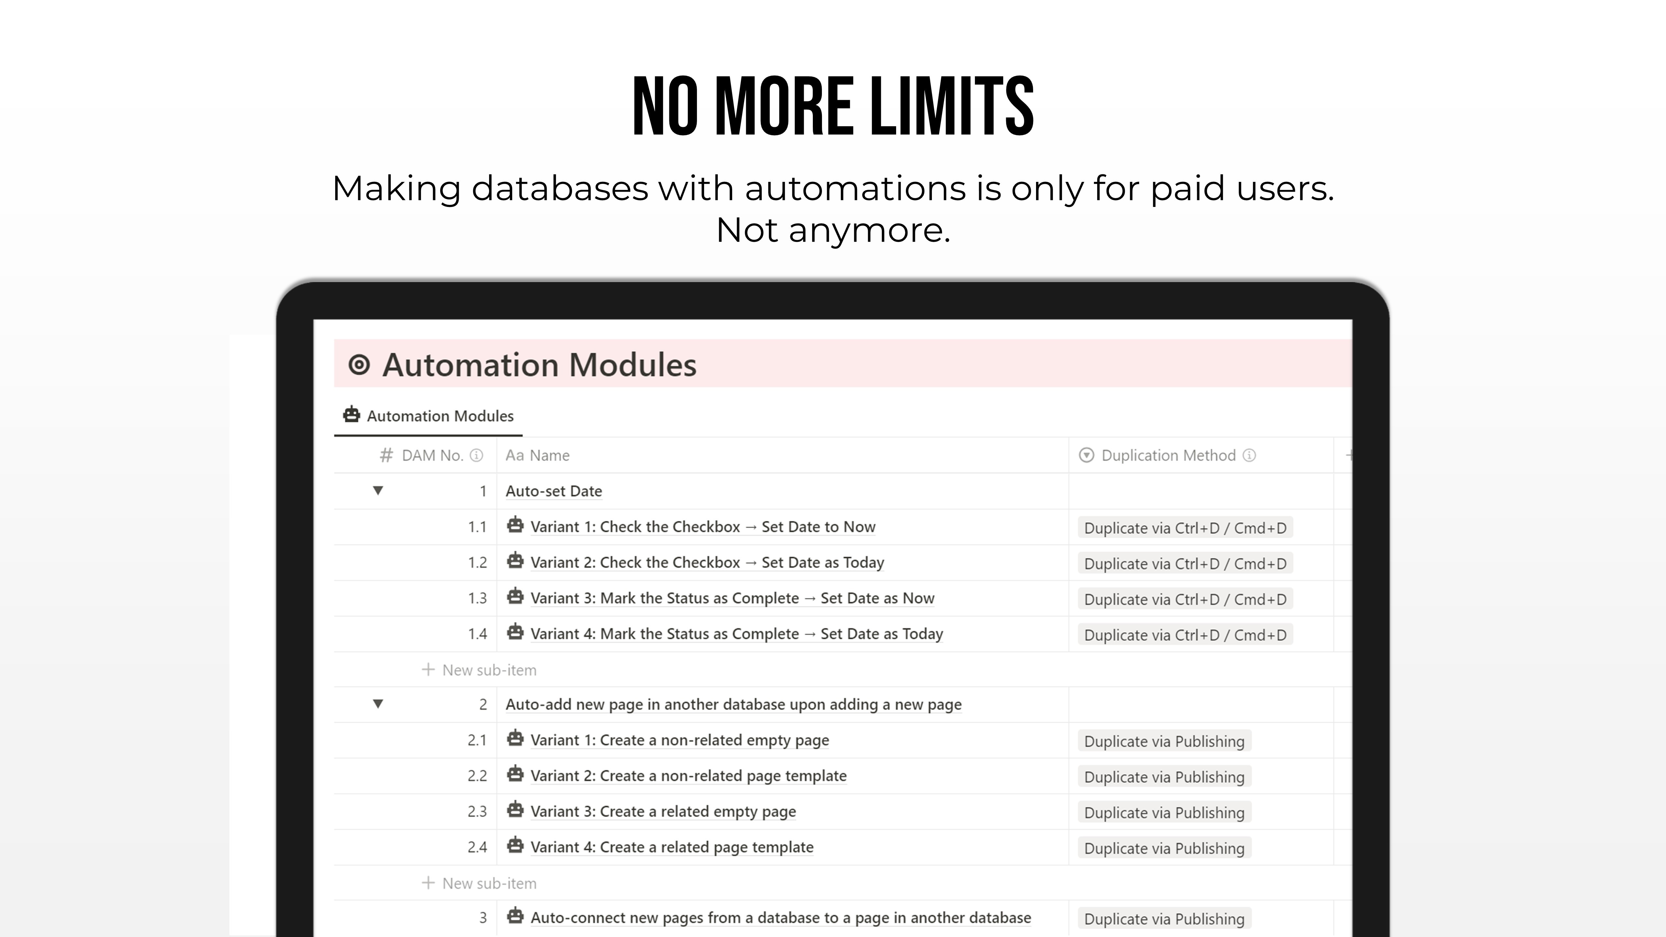Viewport: 1666px width, 937px height.
Task: Click robot icon beside Auto-connect new pages row
Action: [515, 916]
